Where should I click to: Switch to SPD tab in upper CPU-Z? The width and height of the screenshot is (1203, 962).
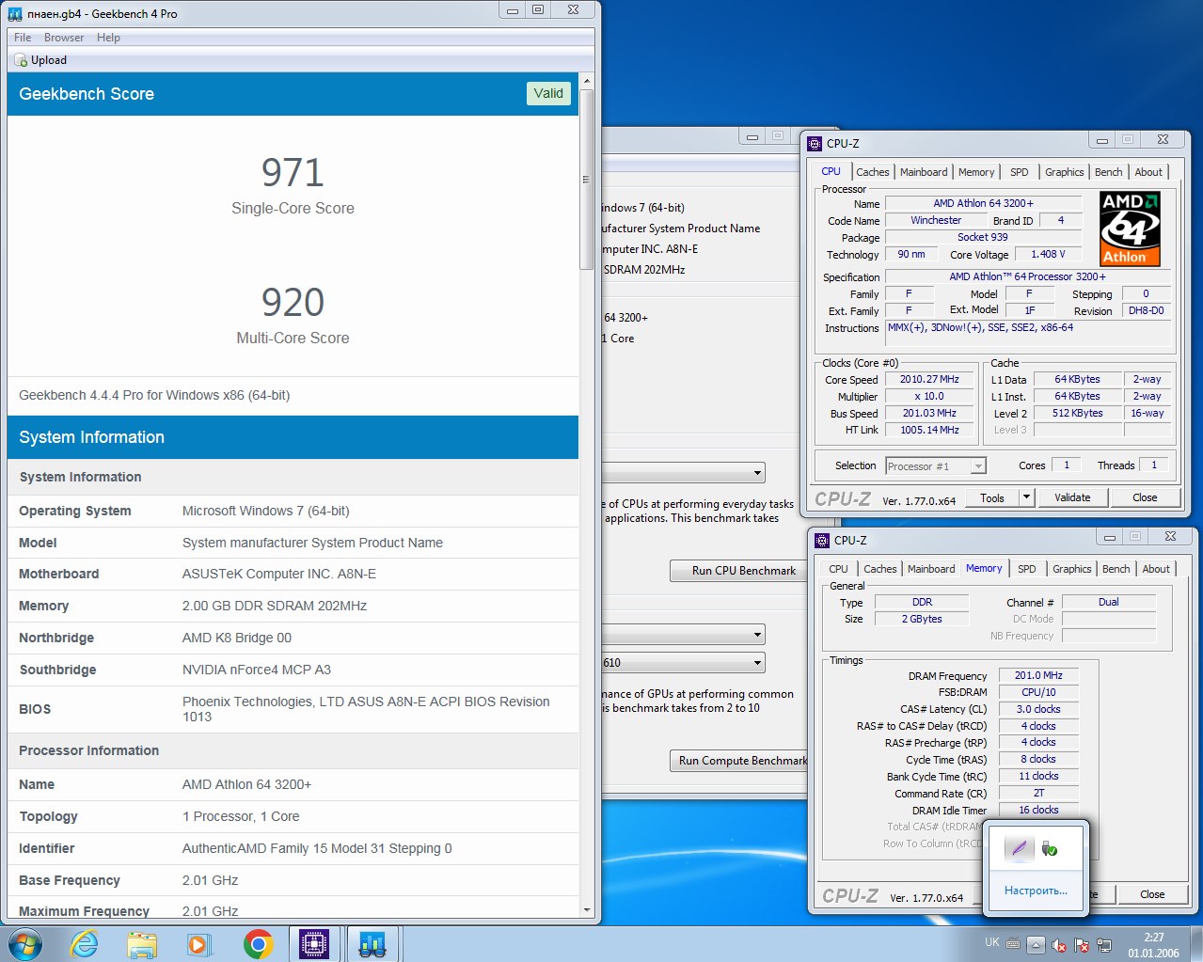pos(1020,172)
